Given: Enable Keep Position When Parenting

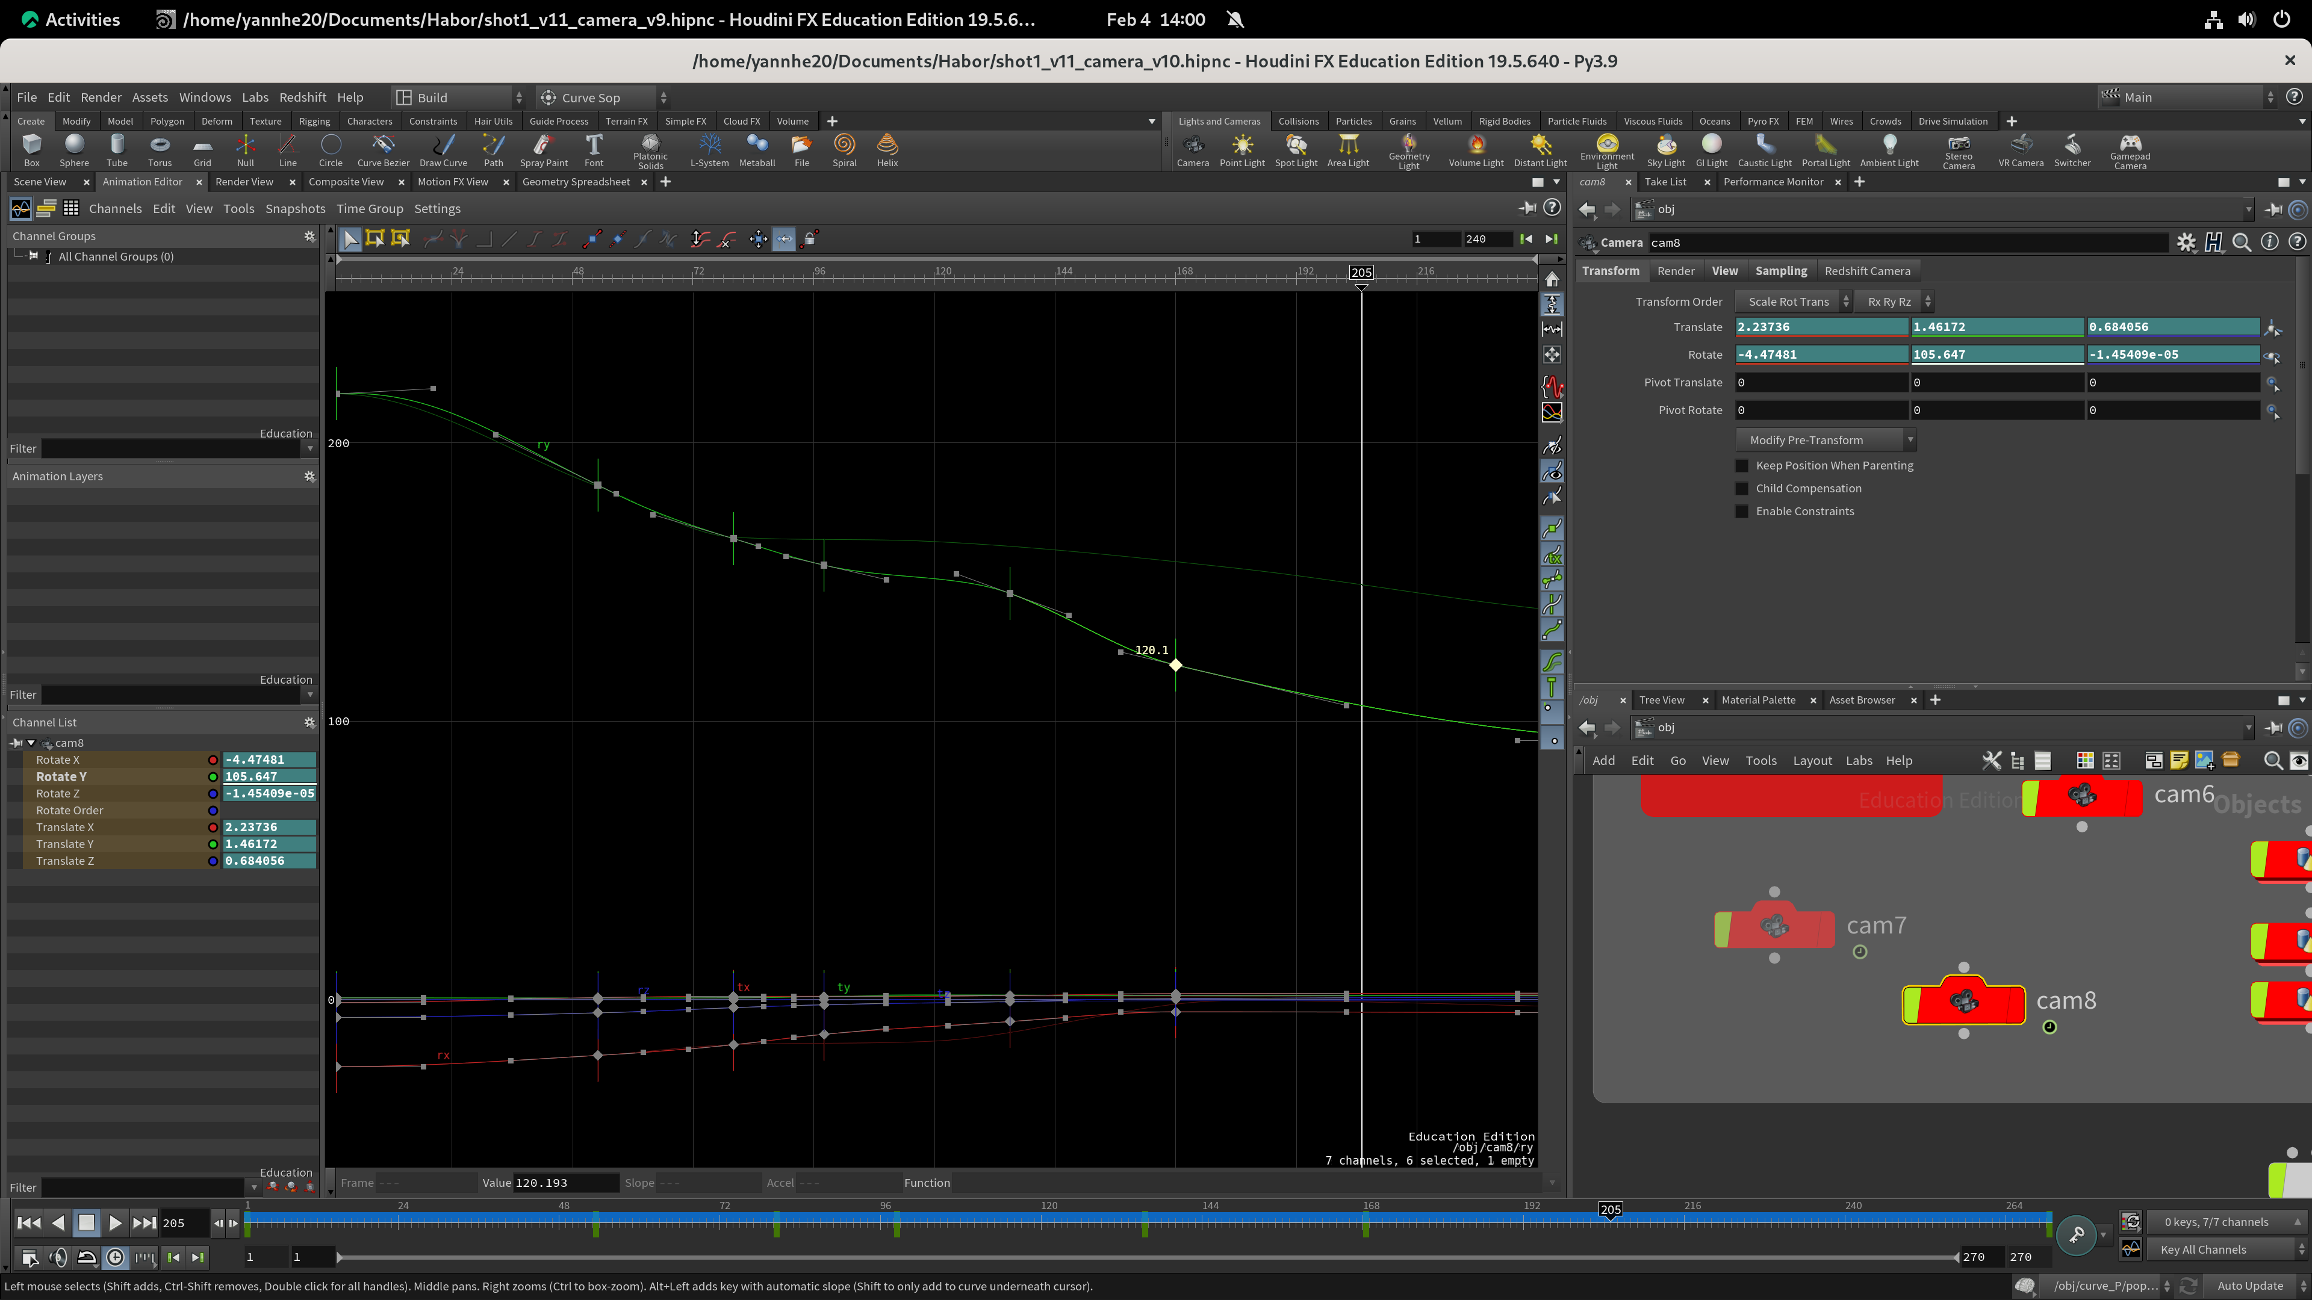Looking at the screenshot, I should (x=1742, y=466).
